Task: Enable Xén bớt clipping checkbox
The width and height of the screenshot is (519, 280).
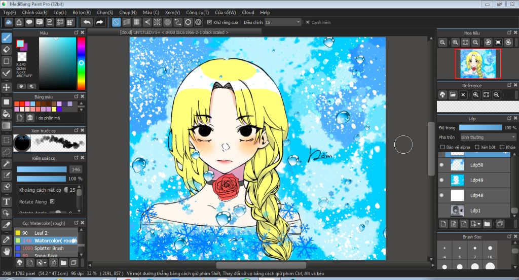Action: tap(477, 147)
